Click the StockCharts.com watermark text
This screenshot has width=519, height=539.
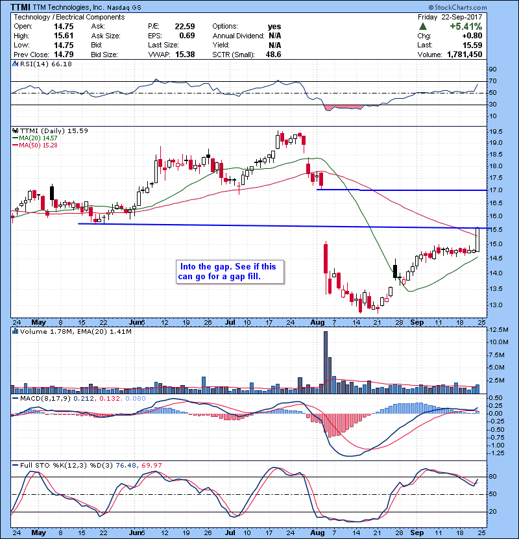458,7
